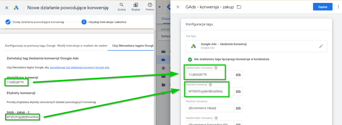Open Tag Manager Tags sidebar icon
The height and width of the screenshot is (125, 342).
163,60
